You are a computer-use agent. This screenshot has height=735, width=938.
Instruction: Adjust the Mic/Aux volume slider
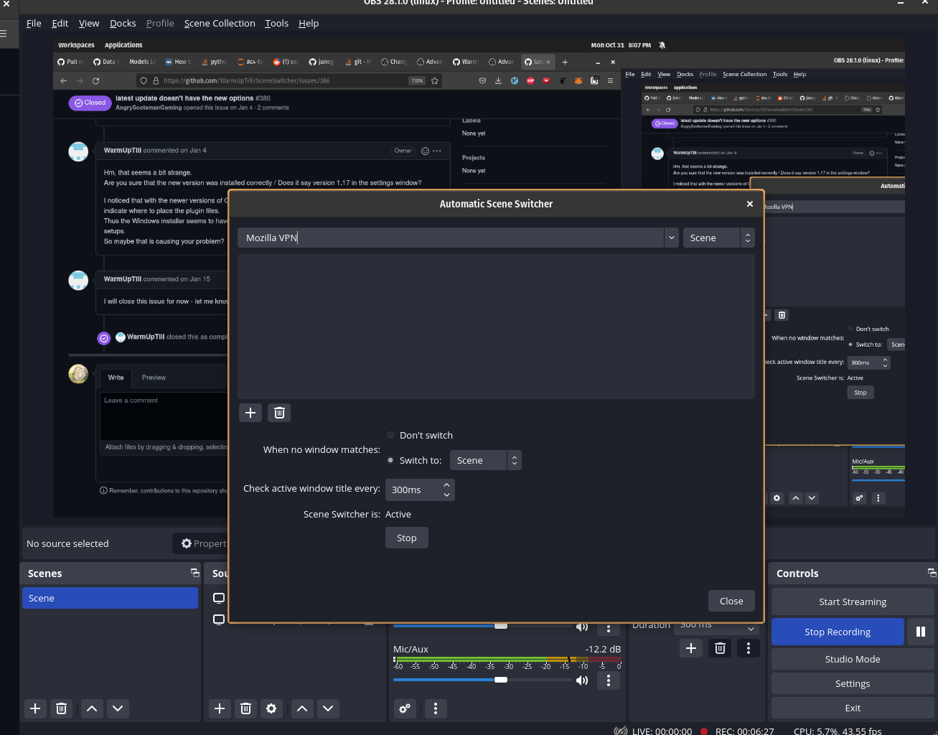click(x=500, y=680)
